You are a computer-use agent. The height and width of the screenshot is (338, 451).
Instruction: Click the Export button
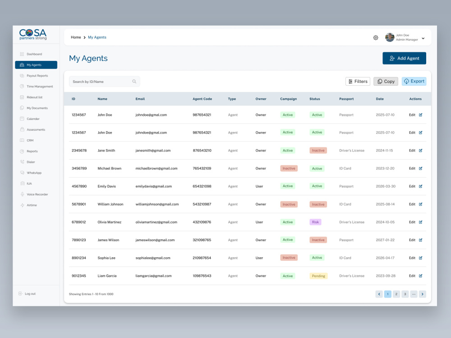coord(414,81)
